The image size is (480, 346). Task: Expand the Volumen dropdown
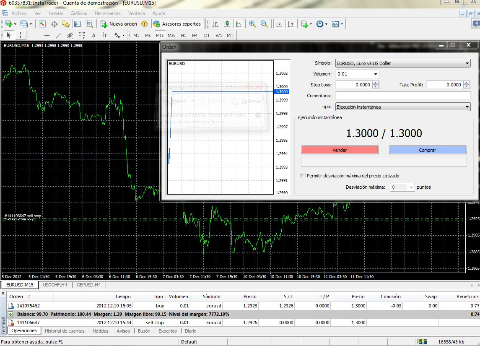coord(375,74)
